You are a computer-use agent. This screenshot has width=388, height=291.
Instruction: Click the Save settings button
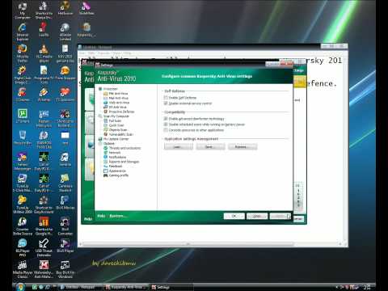pos(210,146)
